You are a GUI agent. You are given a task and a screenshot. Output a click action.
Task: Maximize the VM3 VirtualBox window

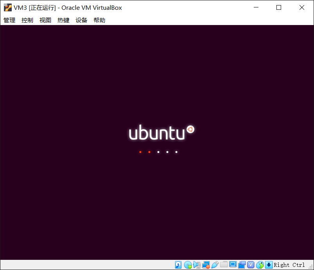tap(279, 7)
